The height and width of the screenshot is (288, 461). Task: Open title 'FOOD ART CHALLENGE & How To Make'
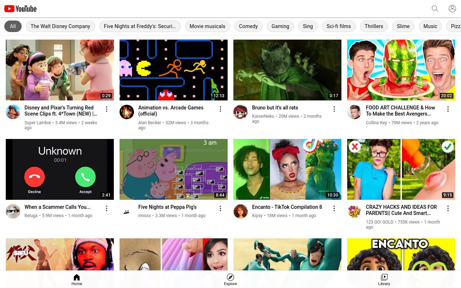coord(400,111)
